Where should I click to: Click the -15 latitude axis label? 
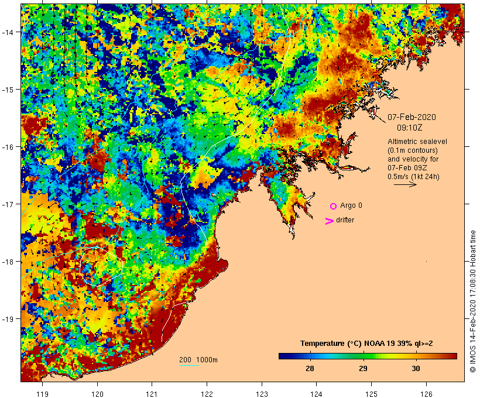point(8,90)
